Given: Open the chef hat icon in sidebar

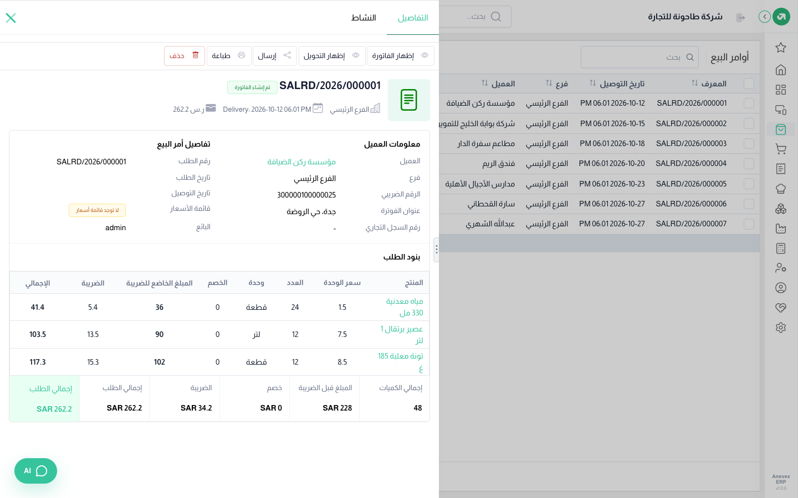Looking at the screenshot, I should [781, 189].
